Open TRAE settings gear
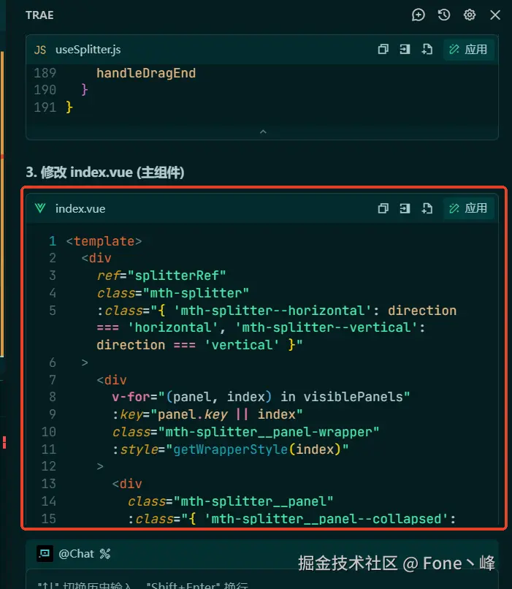This screenshot has width=512, height=589. pos(470,15)
